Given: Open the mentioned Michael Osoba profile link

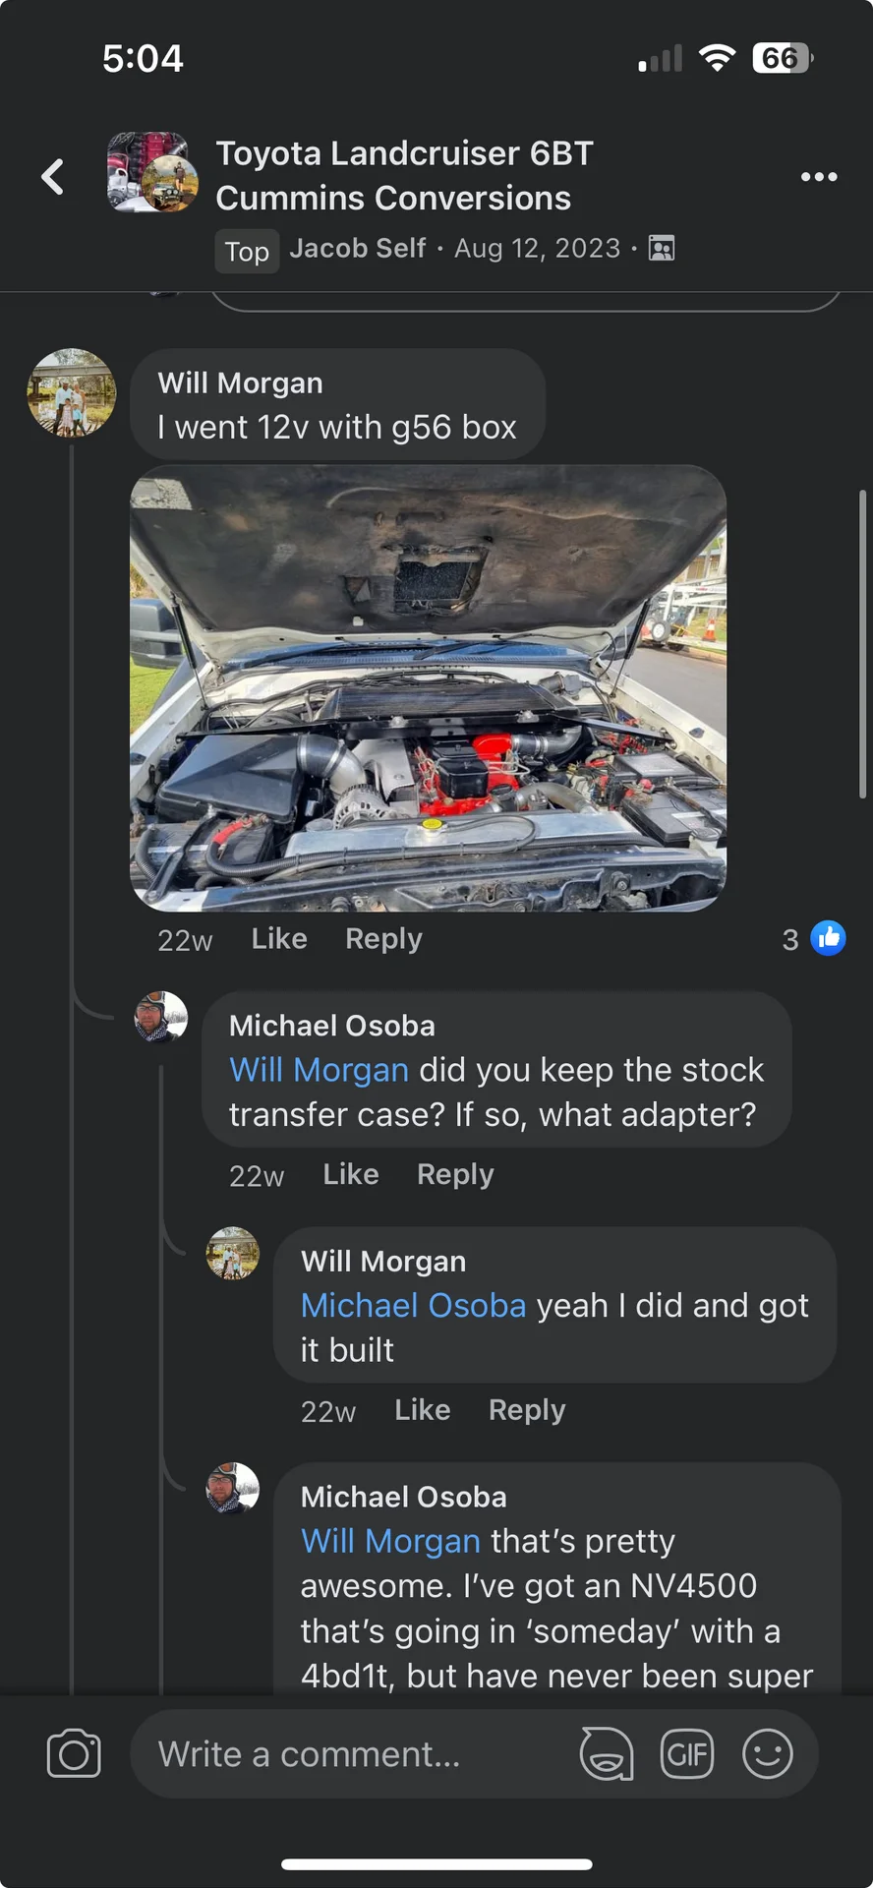Looking at the screenshot, I should click(x=413, y=1306).
